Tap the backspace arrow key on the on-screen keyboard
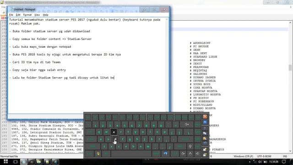Screen dimensions: 293x165 186,125
